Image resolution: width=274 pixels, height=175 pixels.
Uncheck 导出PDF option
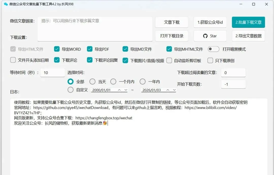[x=90, y=49]
